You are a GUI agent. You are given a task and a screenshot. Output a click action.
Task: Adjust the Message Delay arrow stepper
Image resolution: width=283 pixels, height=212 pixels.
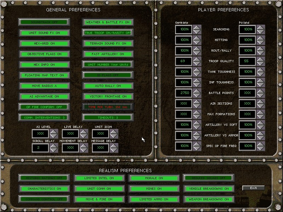click(114, 148)
